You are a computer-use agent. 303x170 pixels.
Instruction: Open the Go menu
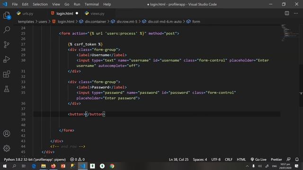(x=67, y=4)
